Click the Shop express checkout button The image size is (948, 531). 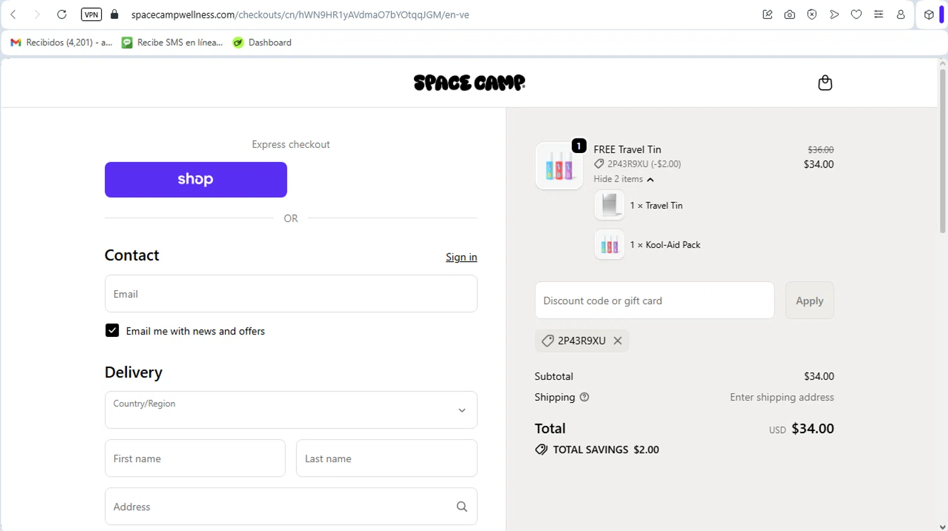[196, 180]
